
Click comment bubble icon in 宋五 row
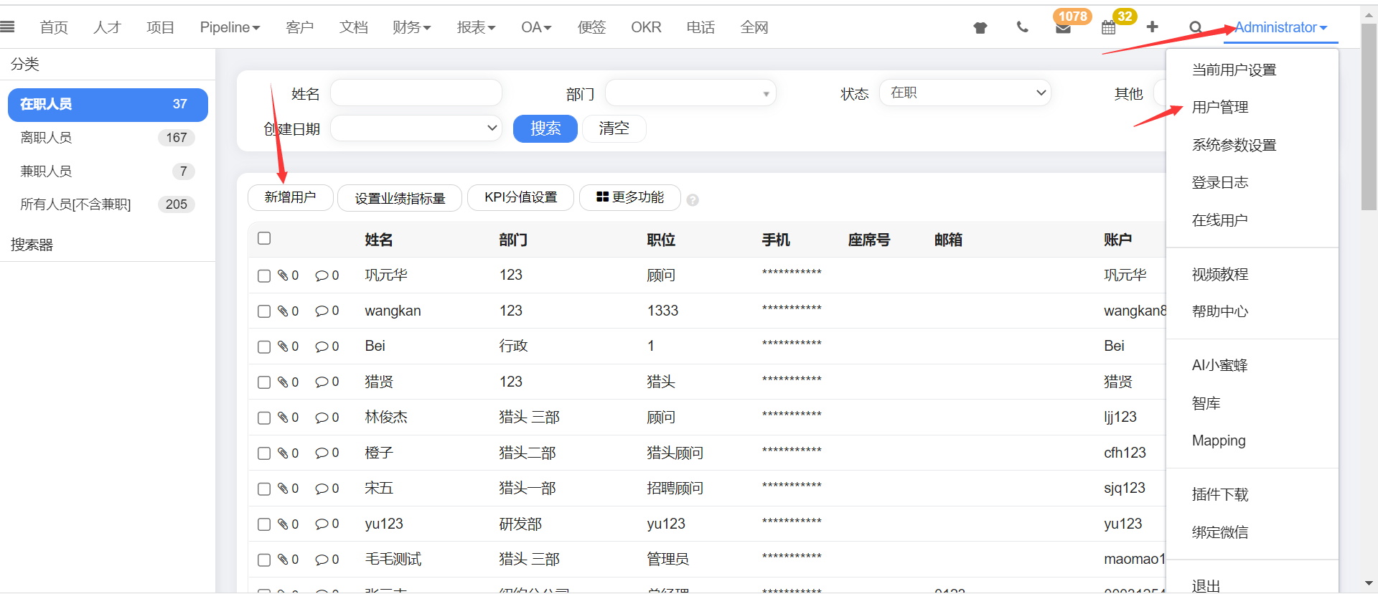(322, 489)
